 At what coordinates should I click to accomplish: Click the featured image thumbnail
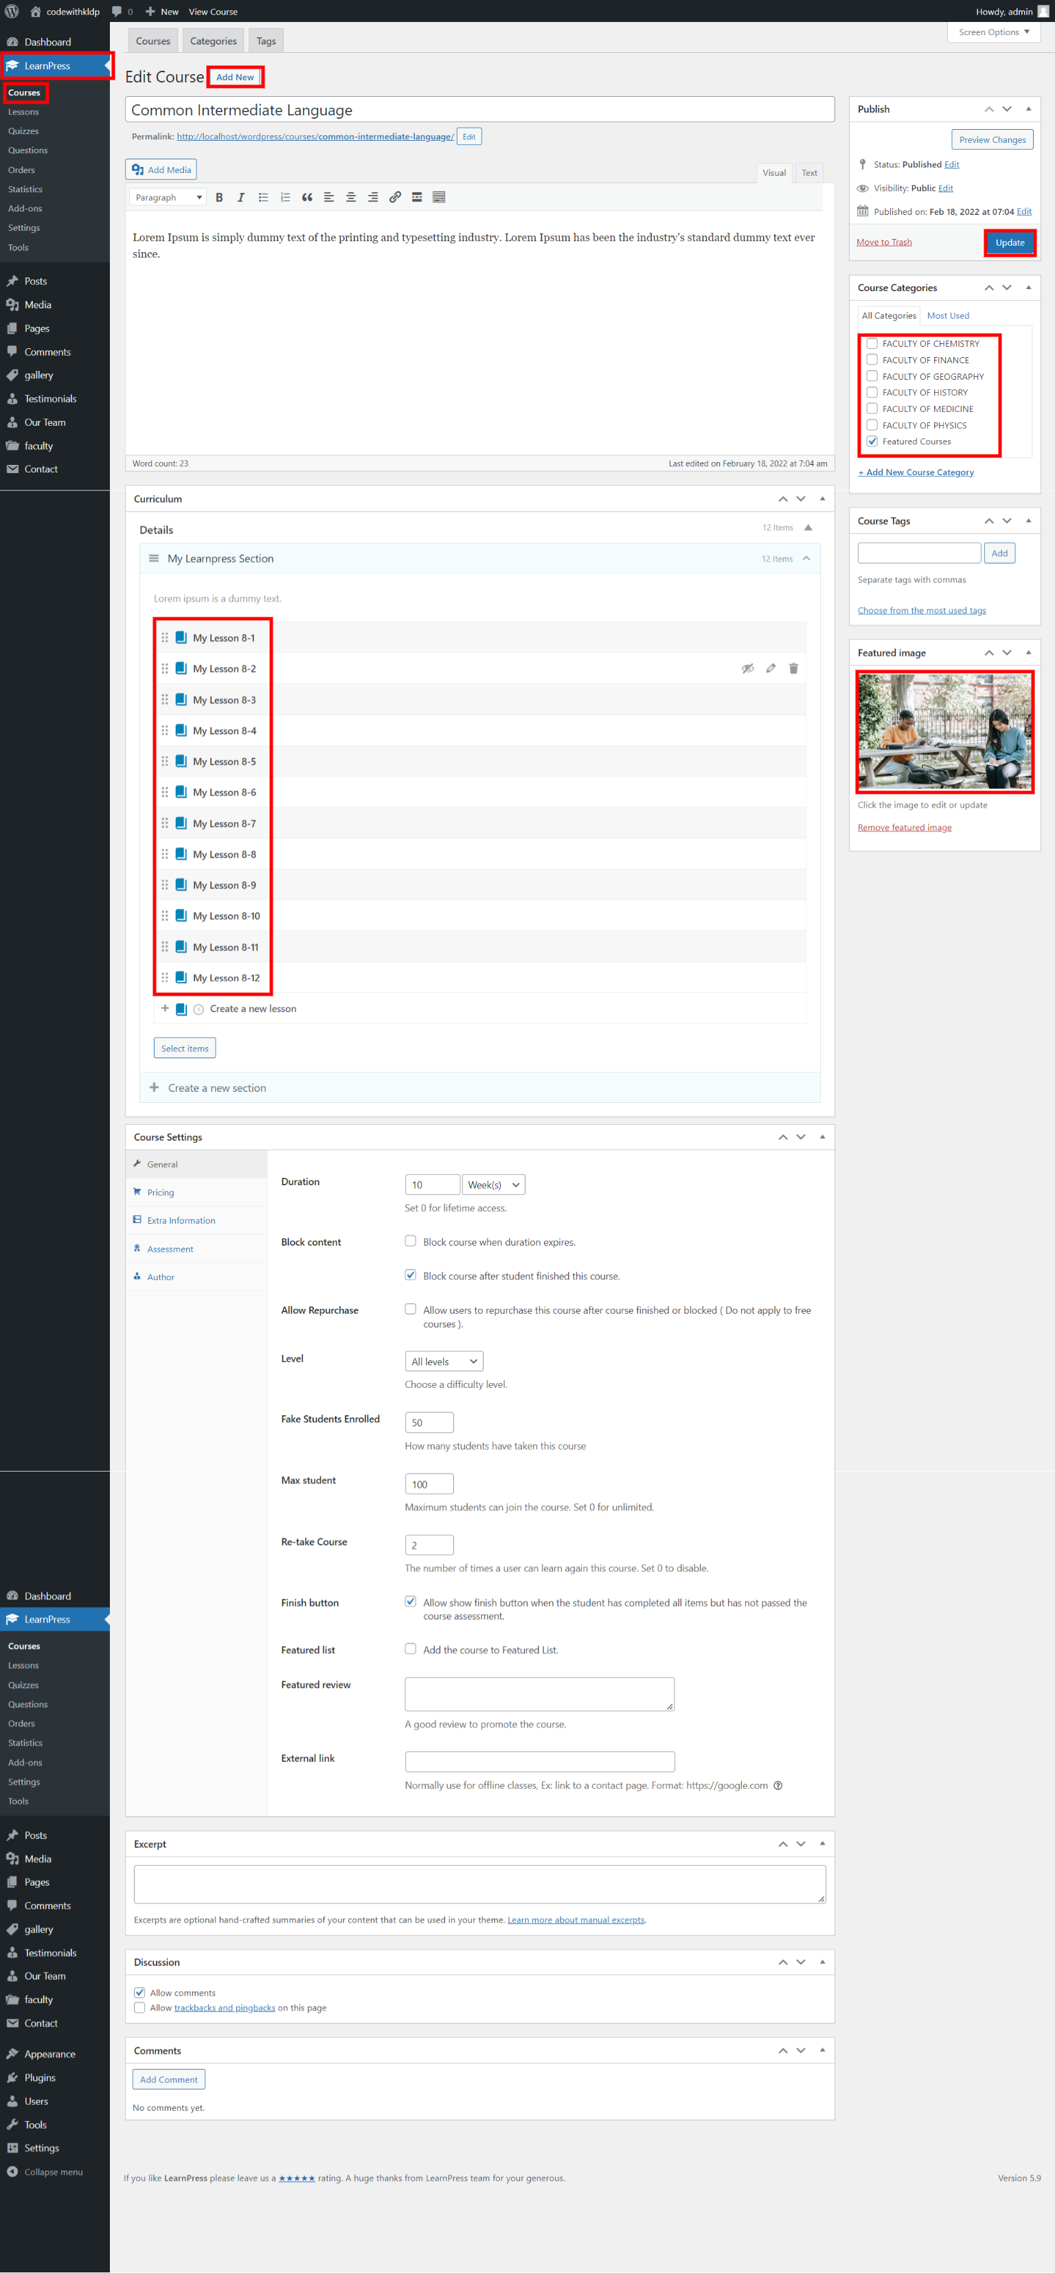(944, 731)
